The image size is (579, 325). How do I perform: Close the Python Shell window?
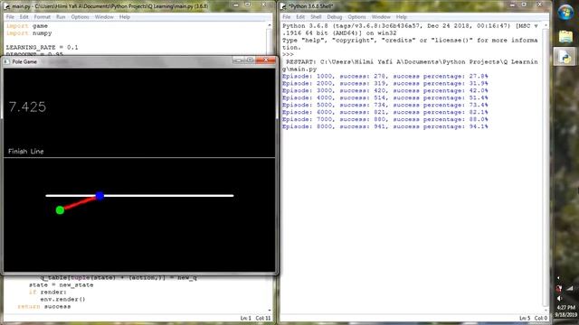point(539,5)
